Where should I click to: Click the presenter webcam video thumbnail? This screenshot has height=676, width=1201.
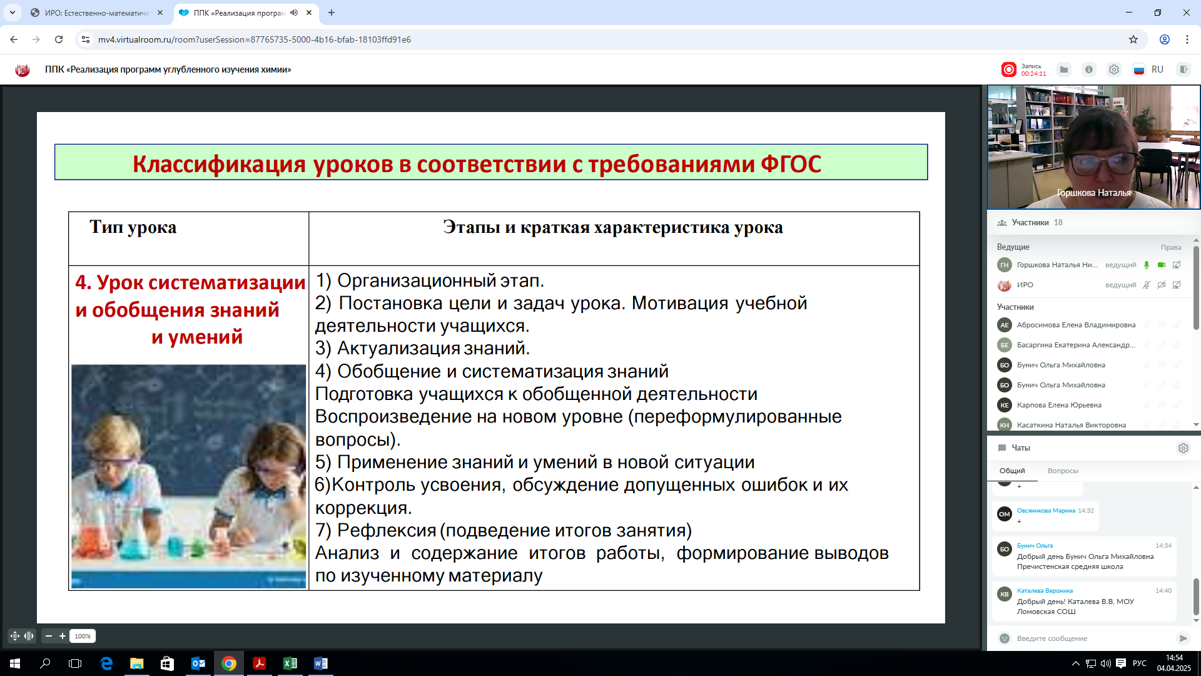(x=1093, y=148)
